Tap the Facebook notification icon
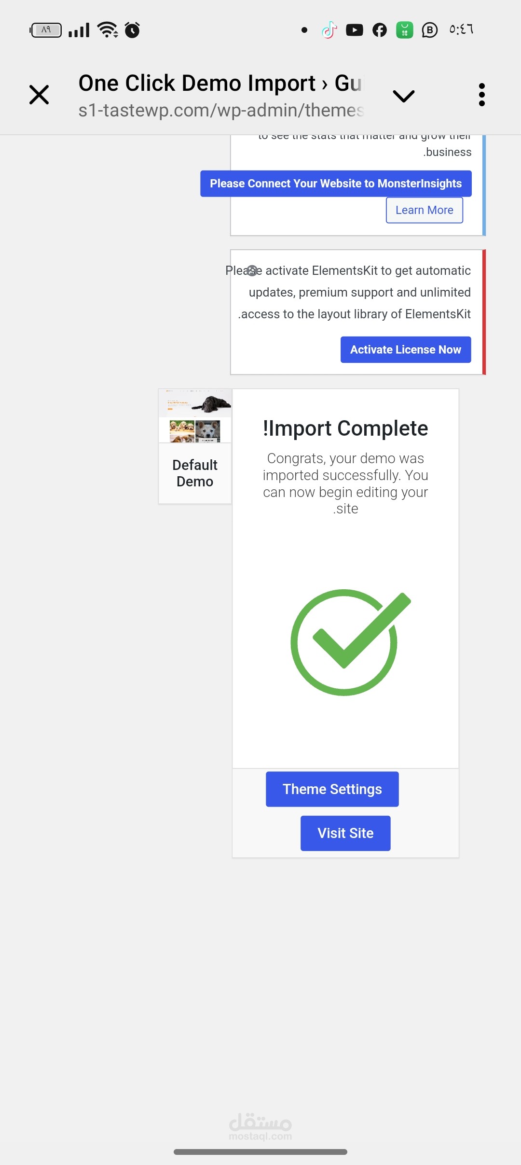This screenshot has width=521, height=1165. tap(380, 30)
